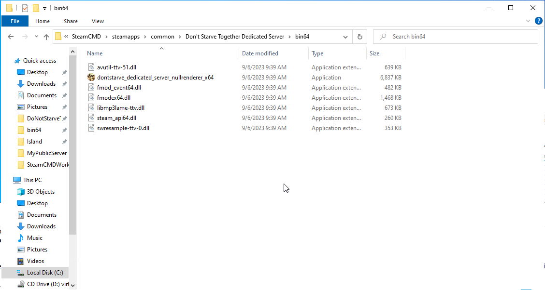545x290 pixels.
Task: Click the Up arrow to parent folder
Action: point(46,37)
